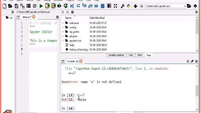Image resolution: width=201 pixels, height=113 pixels.
Task: Browse editor tabs icon beside temp.py
Action: [18, 17]
